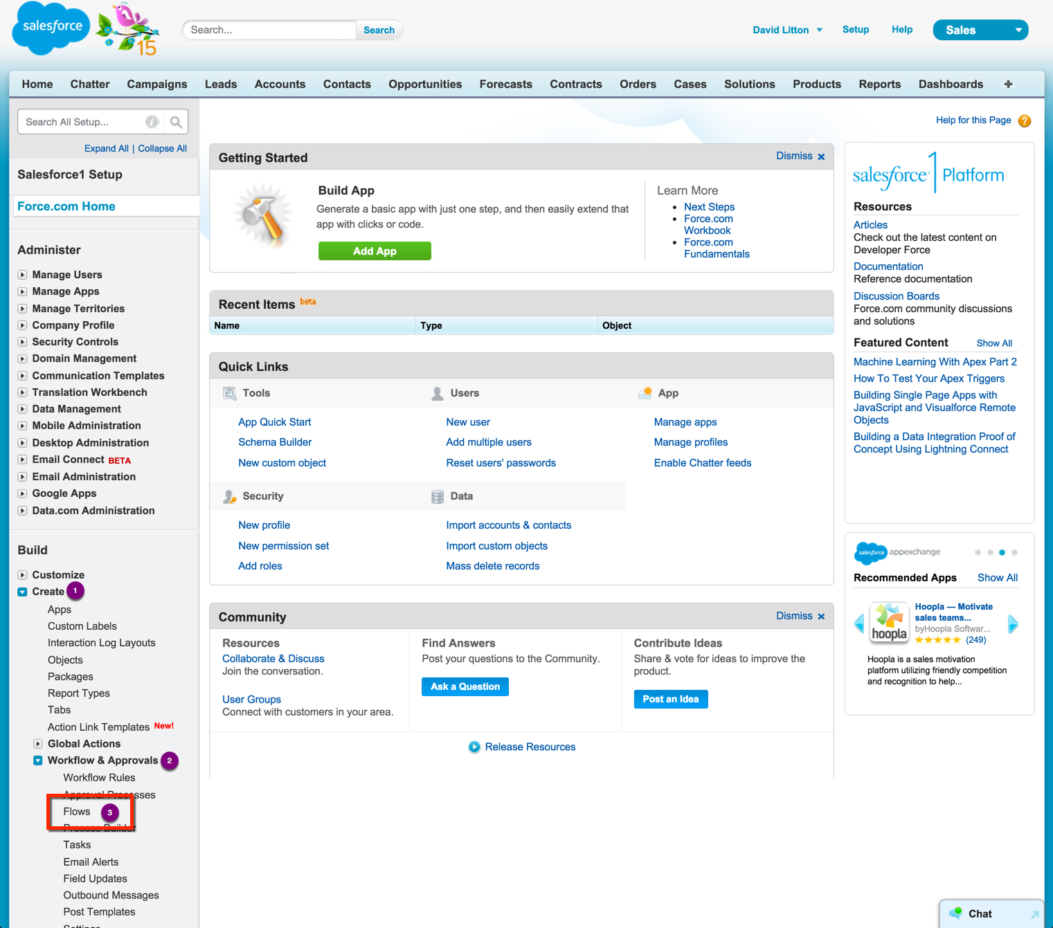Click the plus icon for all tabs
1053x928 pixels.
[x=1008, y=84]
